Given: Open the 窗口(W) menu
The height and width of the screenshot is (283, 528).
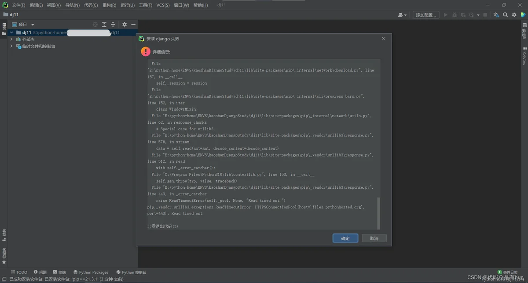Looking at the screenshot, I should [181, 5].
